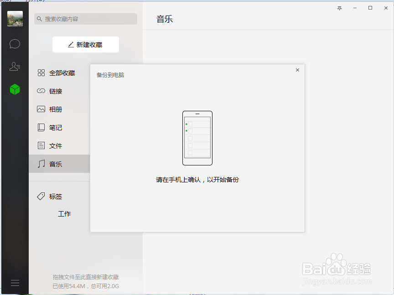
Task: Open the hamburger menu at bottom of sidebar
Action: pos(15,283)
